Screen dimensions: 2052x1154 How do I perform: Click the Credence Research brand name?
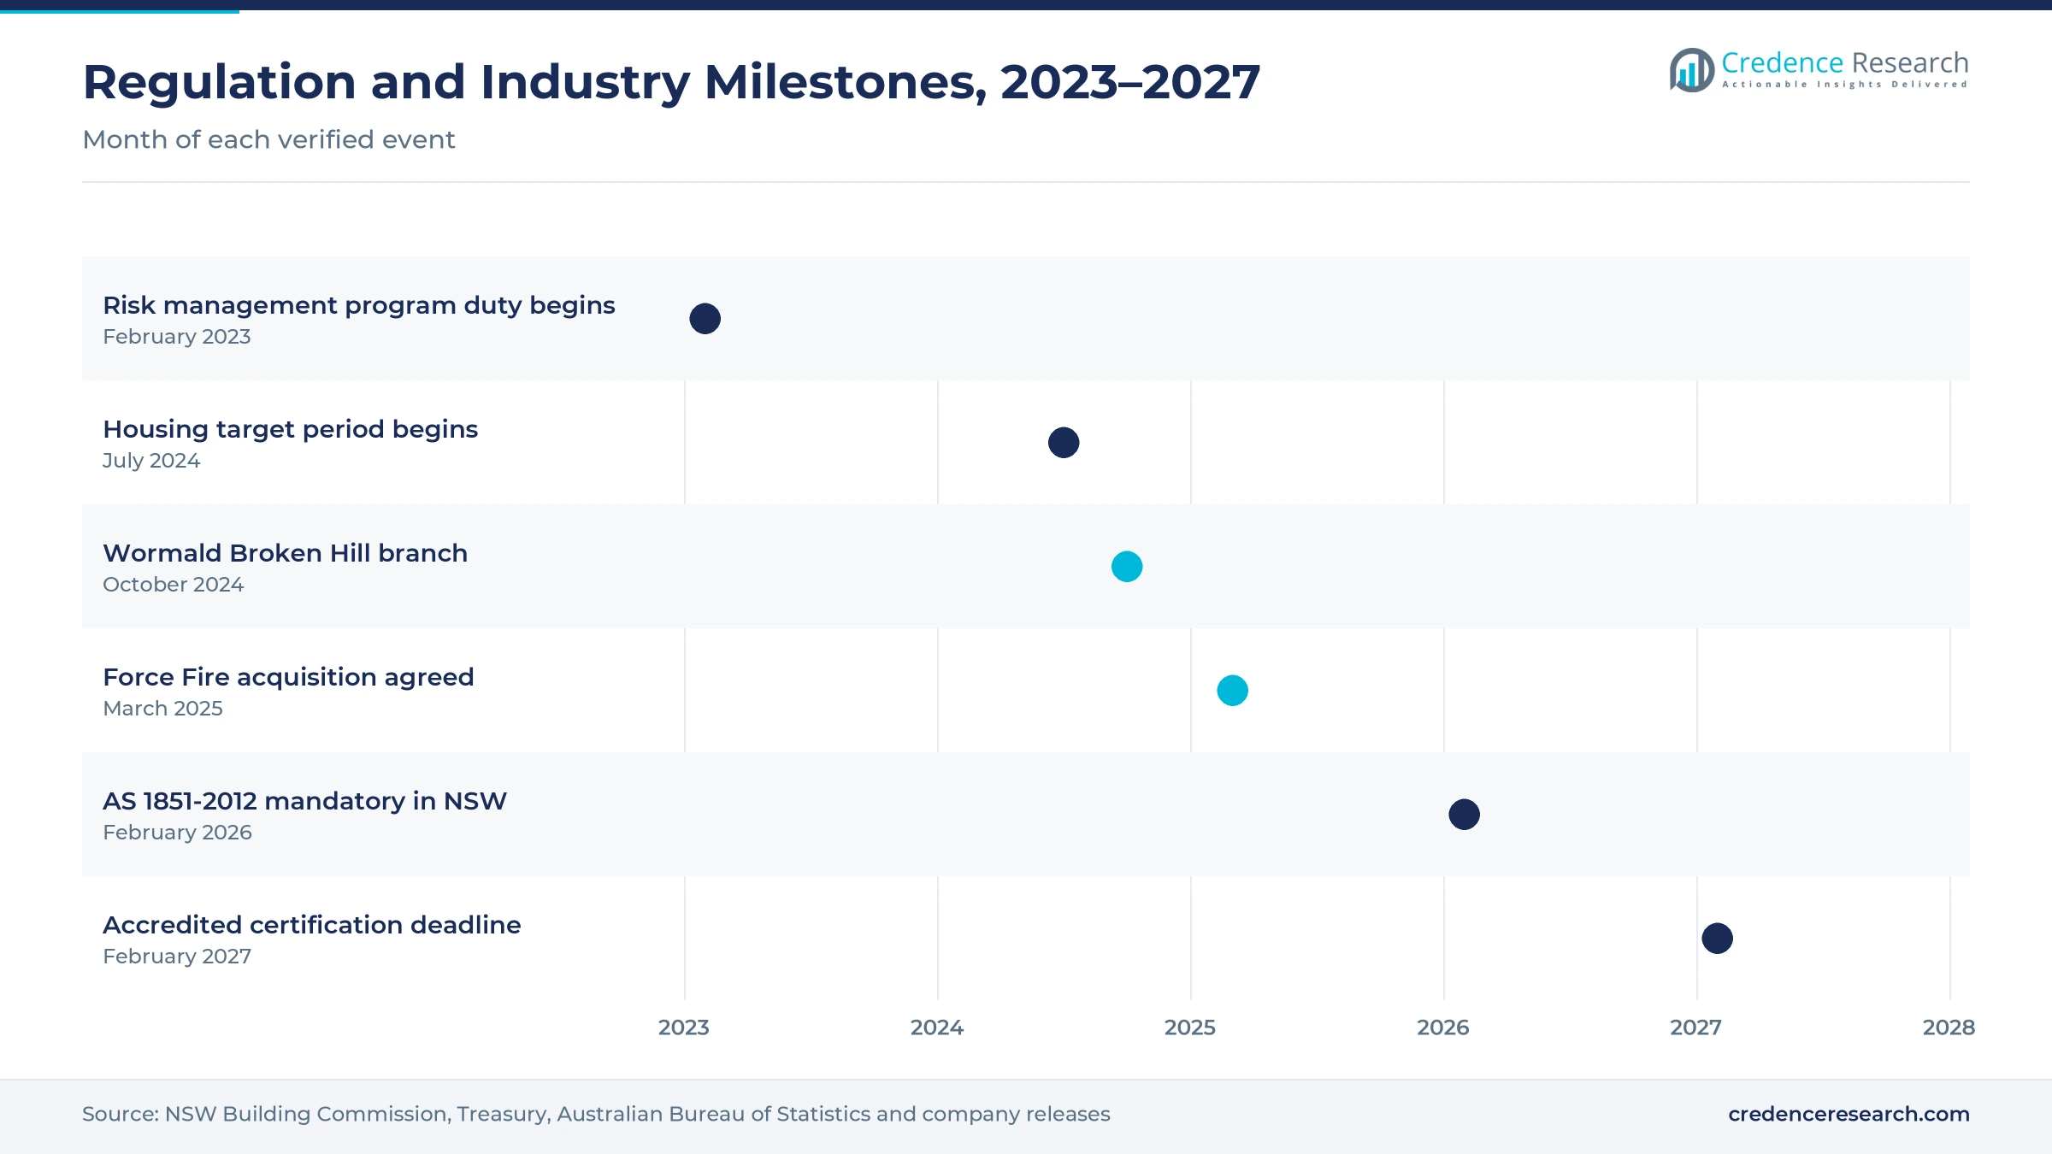1845,63
